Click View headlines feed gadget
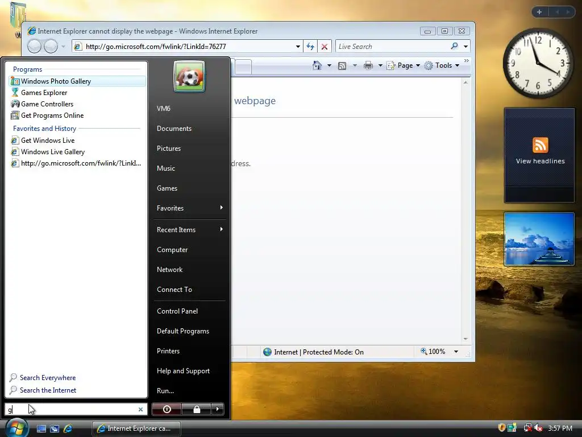The width and height of the screenshot is (582, 437). click(540, 155)
